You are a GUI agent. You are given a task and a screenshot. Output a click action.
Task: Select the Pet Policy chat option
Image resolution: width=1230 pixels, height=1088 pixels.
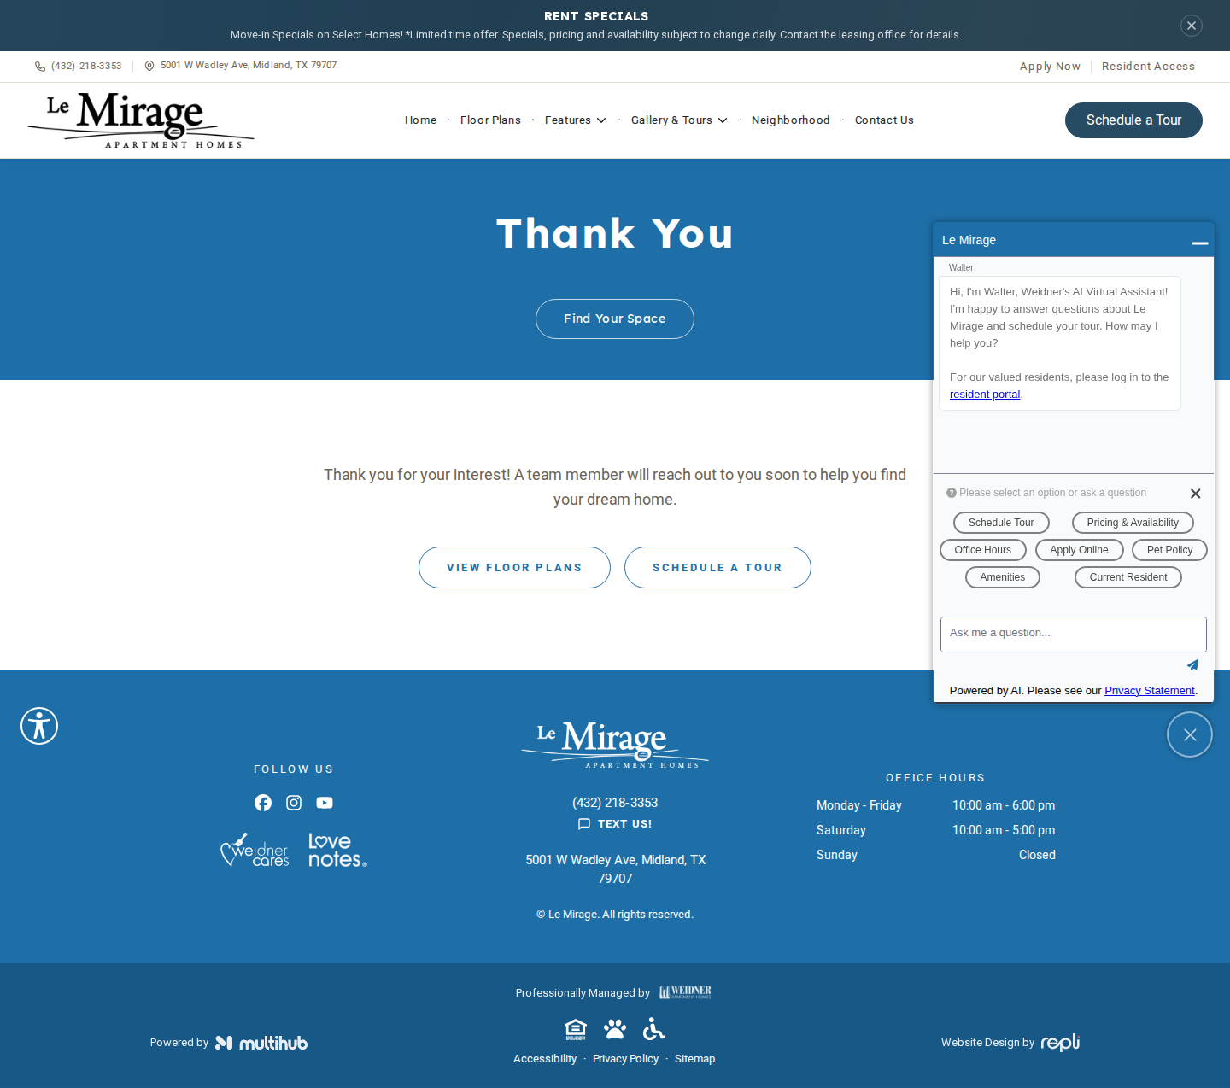[x=1169, y=550]
